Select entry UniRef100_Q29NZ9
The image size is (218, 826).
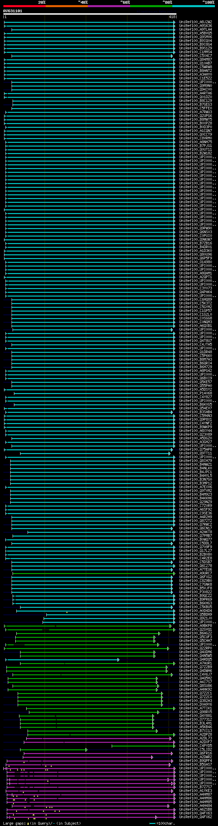(196, 502)
